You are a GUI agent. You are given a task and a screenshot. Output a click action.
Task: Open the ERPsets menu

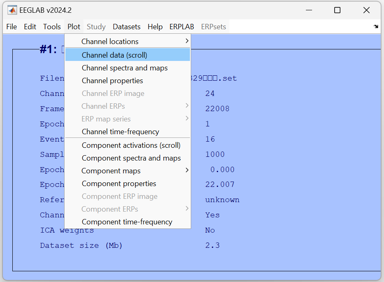213,26
